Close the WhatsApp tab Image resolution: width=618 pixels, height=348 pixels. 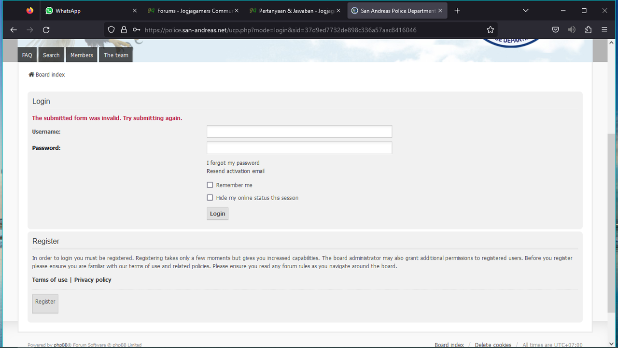(135, 11)
